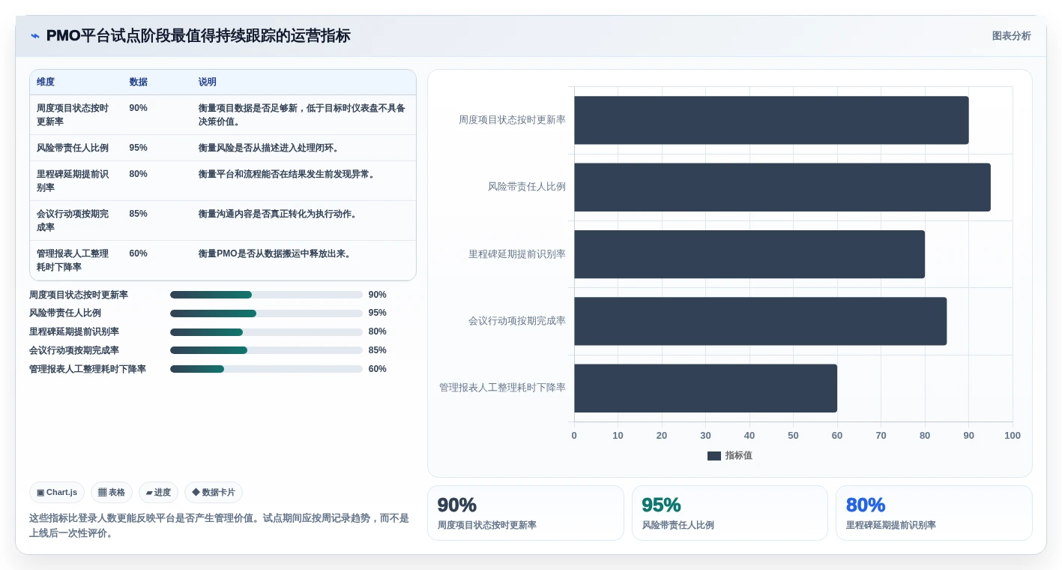Click chart bar for 风险带责任人比例
The height and width of the screenshot is (570, 1062).
[782, 187]
